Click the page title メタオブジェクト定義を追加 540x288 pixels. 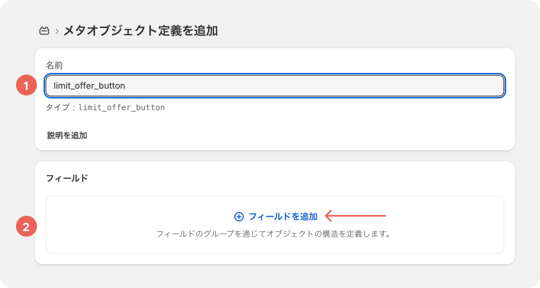140,31
